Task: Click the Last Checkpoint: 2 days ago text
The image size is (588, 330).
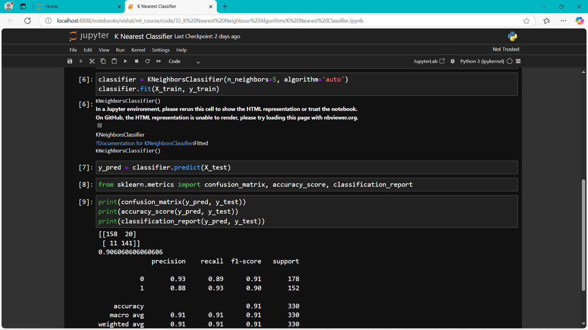Action: point(207,37)
